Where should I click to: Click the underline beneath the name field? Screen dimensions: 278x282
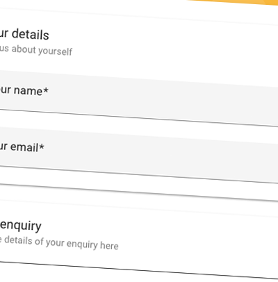139,117
